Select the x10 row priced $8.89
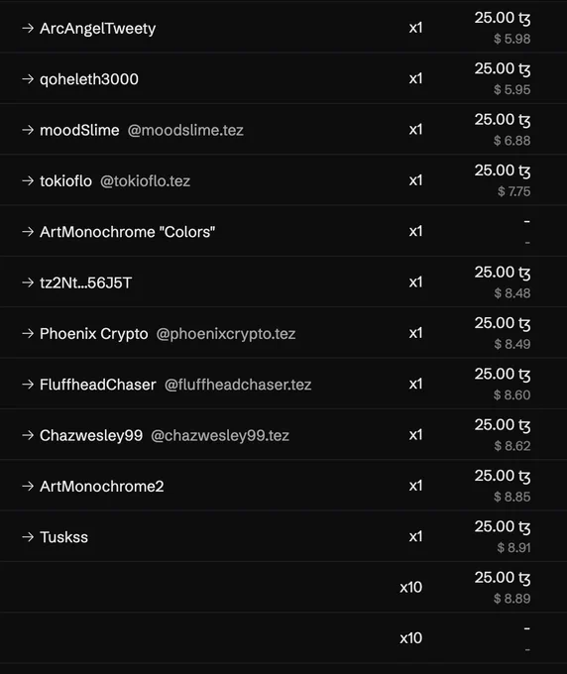Viewport: 567px width, 674px height. [x=283, y=587]
